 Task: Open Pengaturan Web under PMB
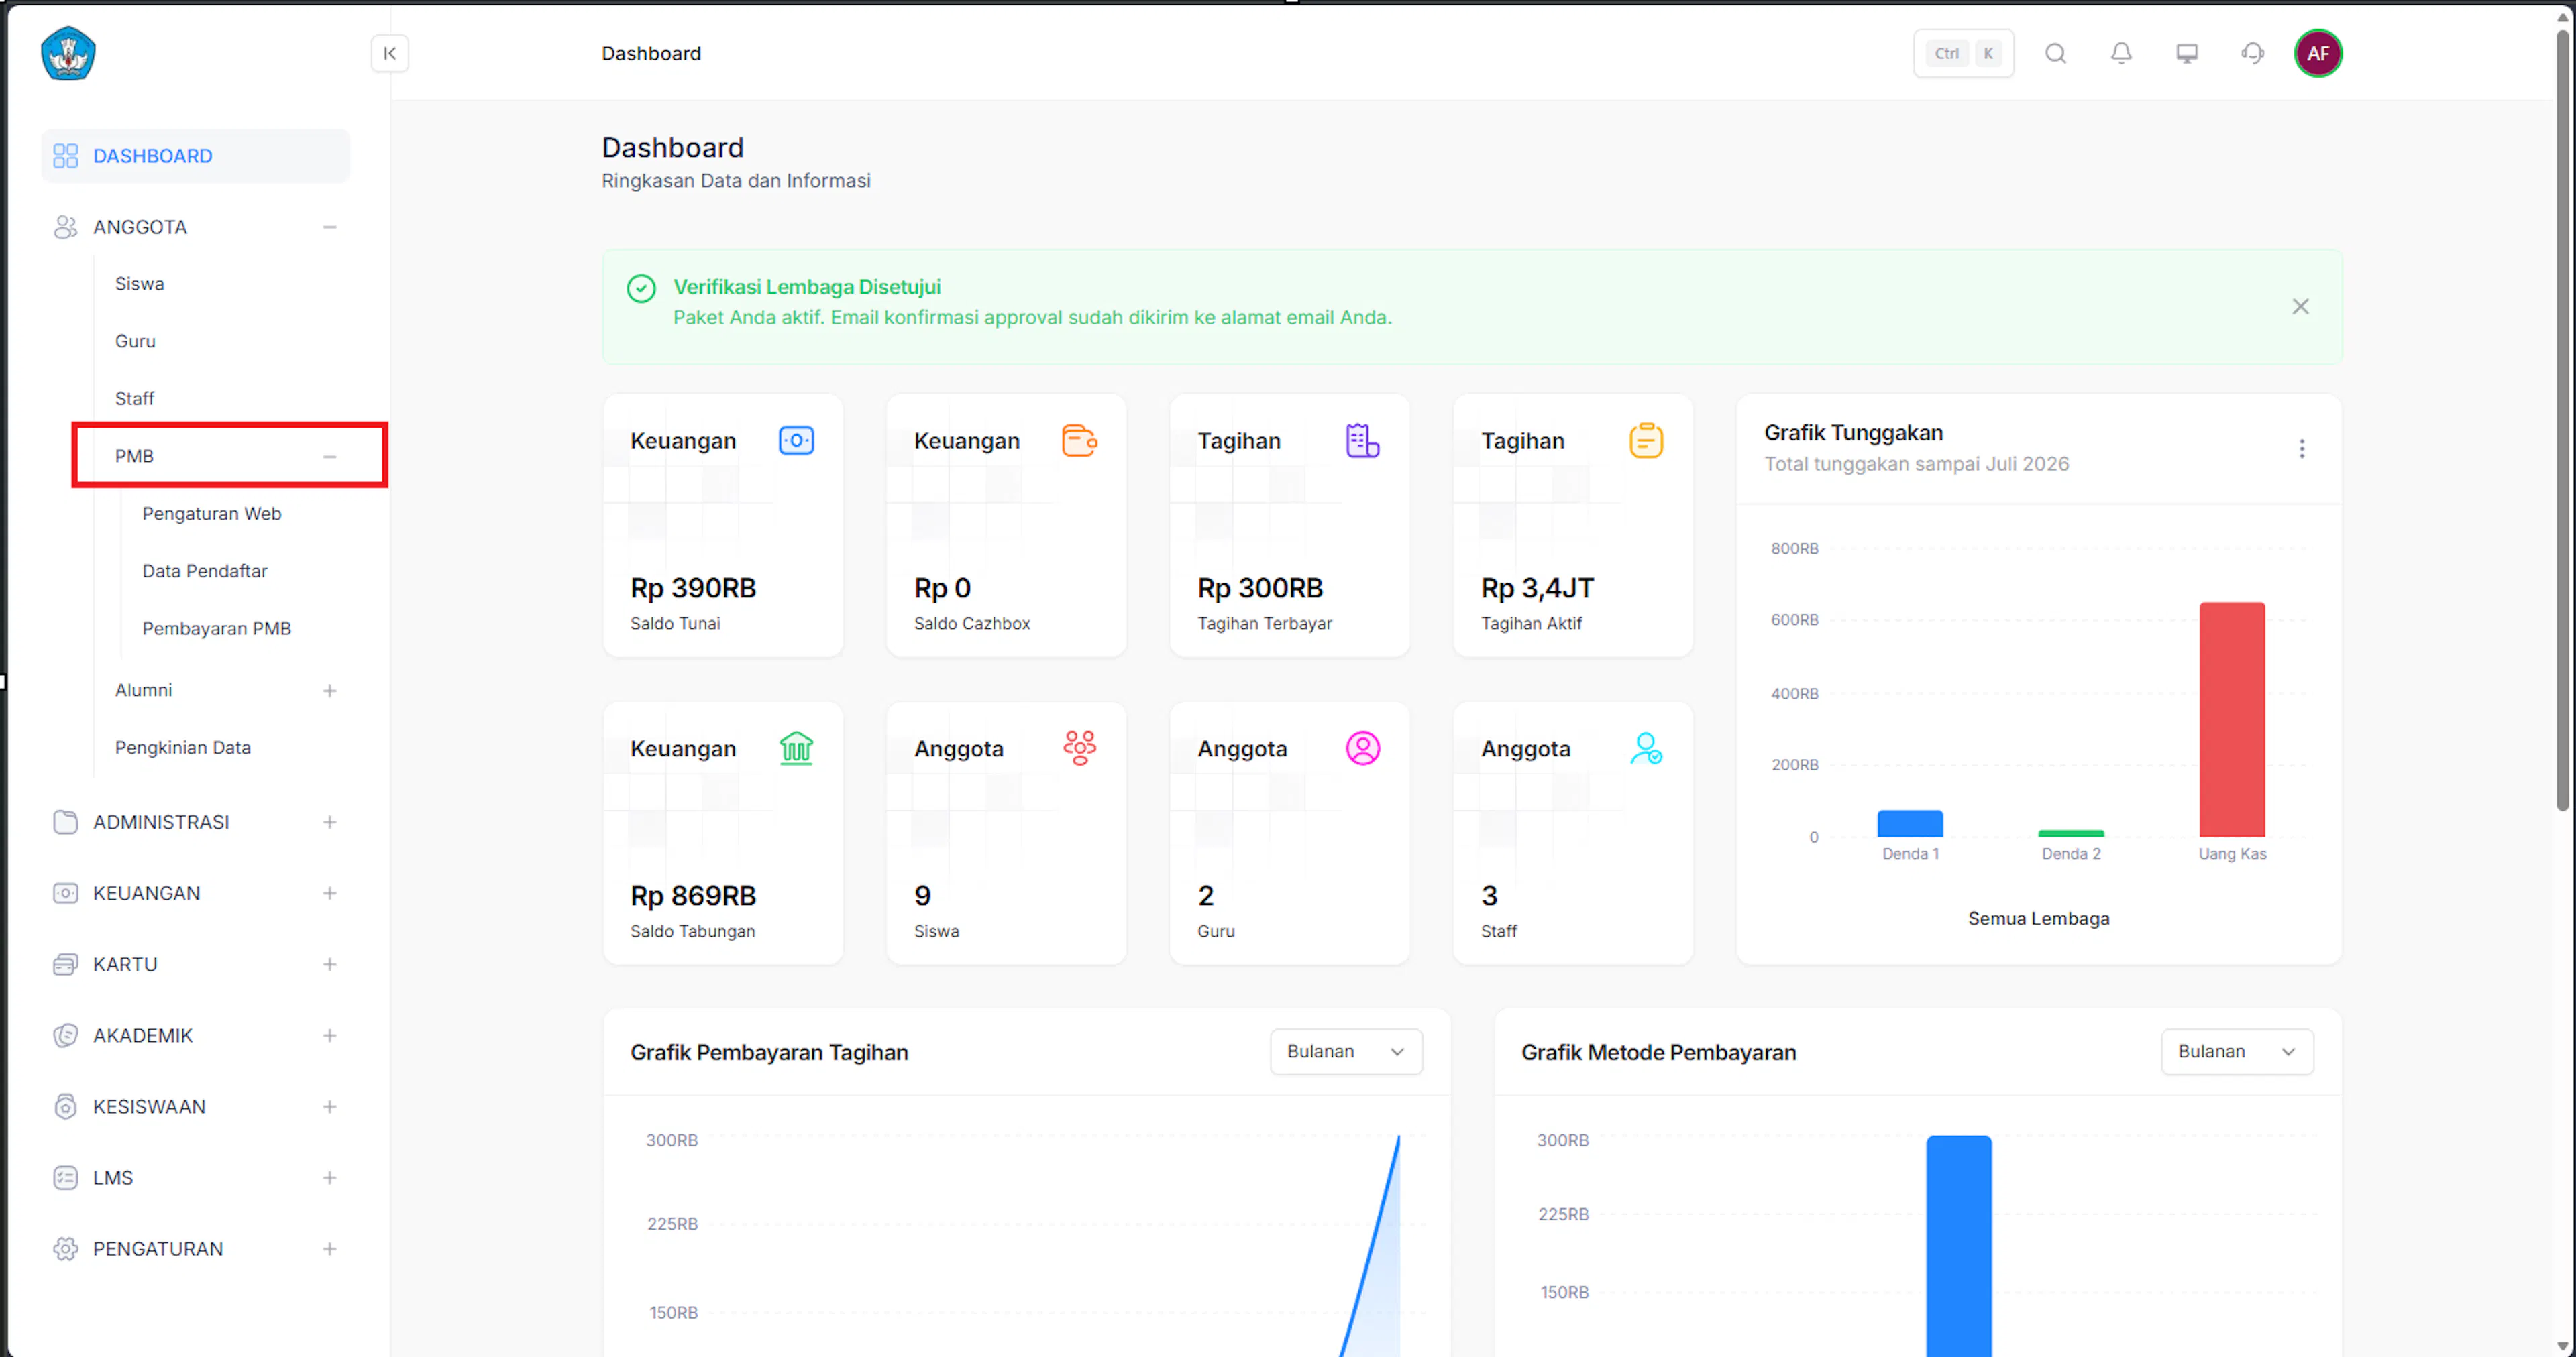(x=212, y=514)
